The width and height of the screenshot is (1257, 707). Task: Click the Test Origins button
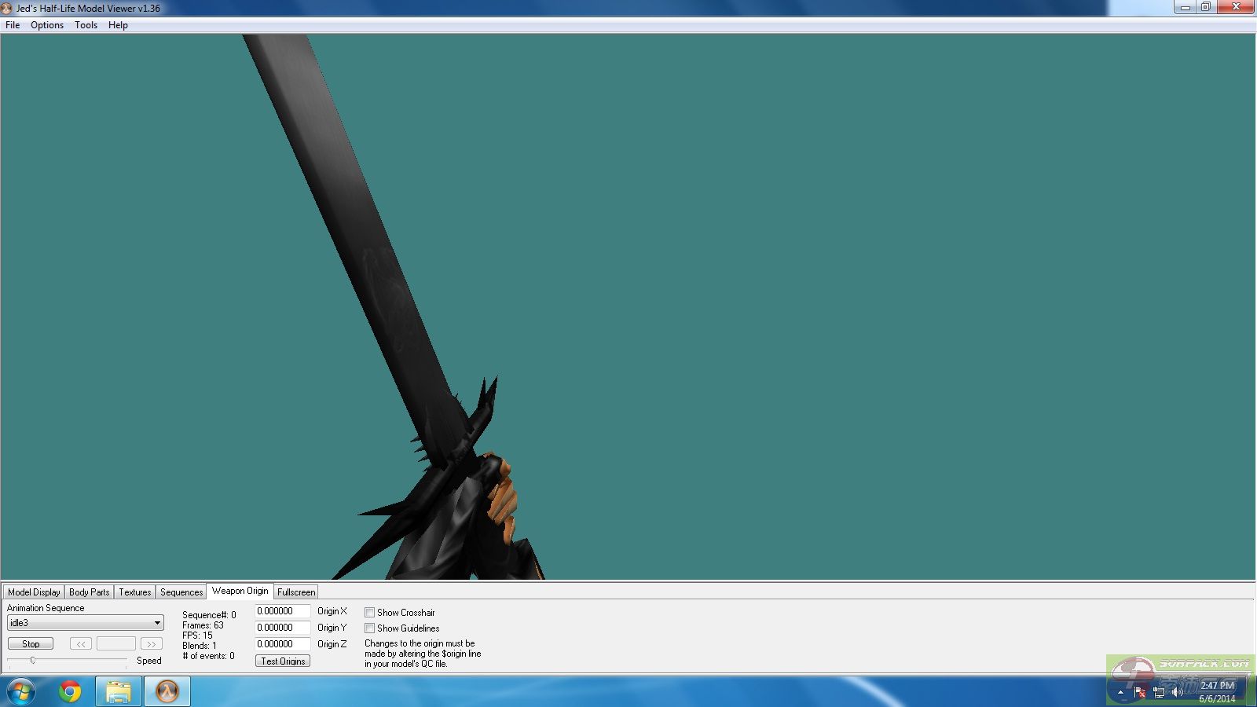(283, 661)
